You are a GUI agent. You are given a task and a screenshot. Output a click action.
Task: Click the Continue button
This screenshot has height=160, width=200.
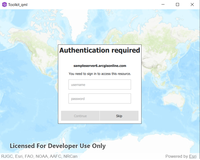click(80, 116)
